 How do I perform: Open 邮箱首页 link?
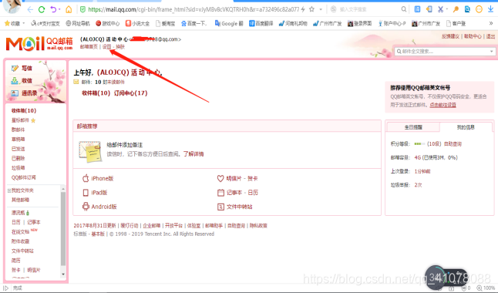(89, 47)
